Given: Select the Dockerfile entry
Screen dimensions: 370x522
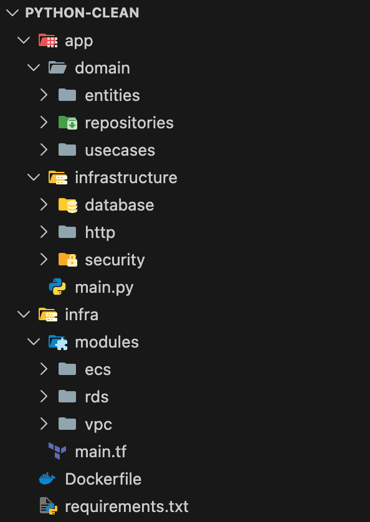Looking at the screenshot, I should pos(102,479).
